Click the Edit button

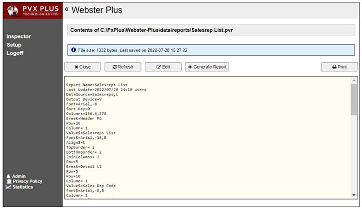163,67
